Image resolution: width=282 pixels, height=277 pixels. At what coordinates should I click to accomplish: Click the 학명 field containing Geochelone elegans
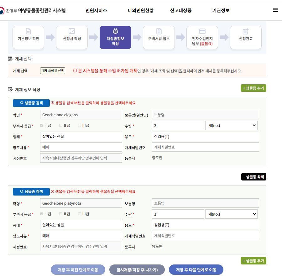pyautogui.click(x=81, y=115)
